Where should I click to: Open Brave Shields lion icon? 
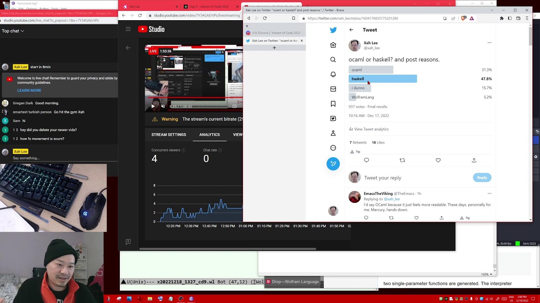click(464, 19)
